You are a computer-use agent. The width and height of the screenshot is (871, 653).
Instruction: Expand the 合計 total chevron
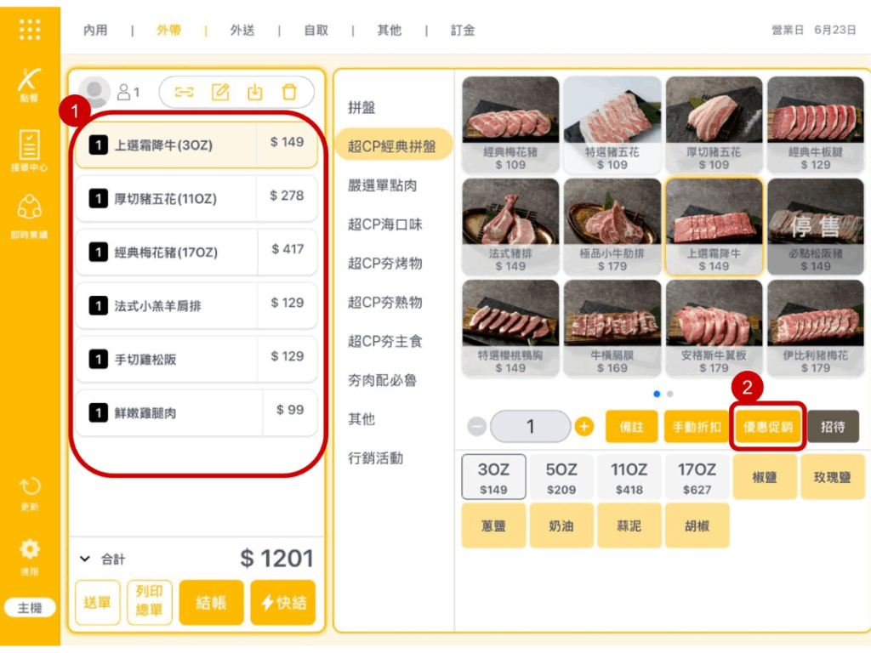click(85, 559)
